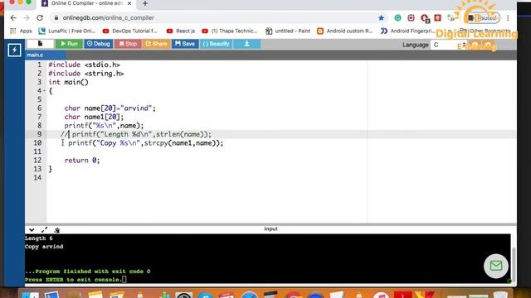Beautify the code formatting
Viewport: 531px width, 298px height.
216,44
